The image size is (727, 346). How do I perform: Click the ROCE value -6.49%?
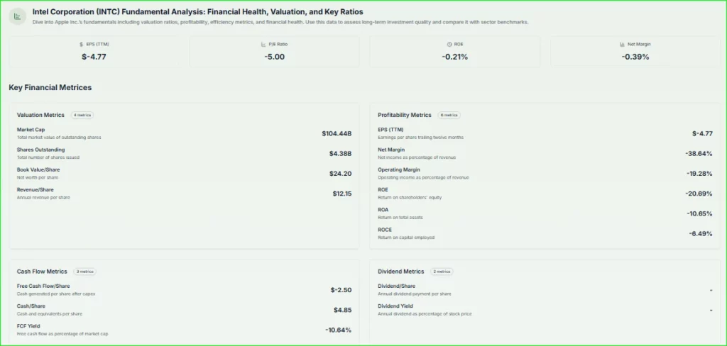click(x=700, y=233)
